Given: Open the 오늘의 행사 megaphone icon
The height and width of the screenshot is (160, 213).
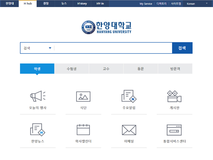Looking at the screenshot, I should coord(38,96).
